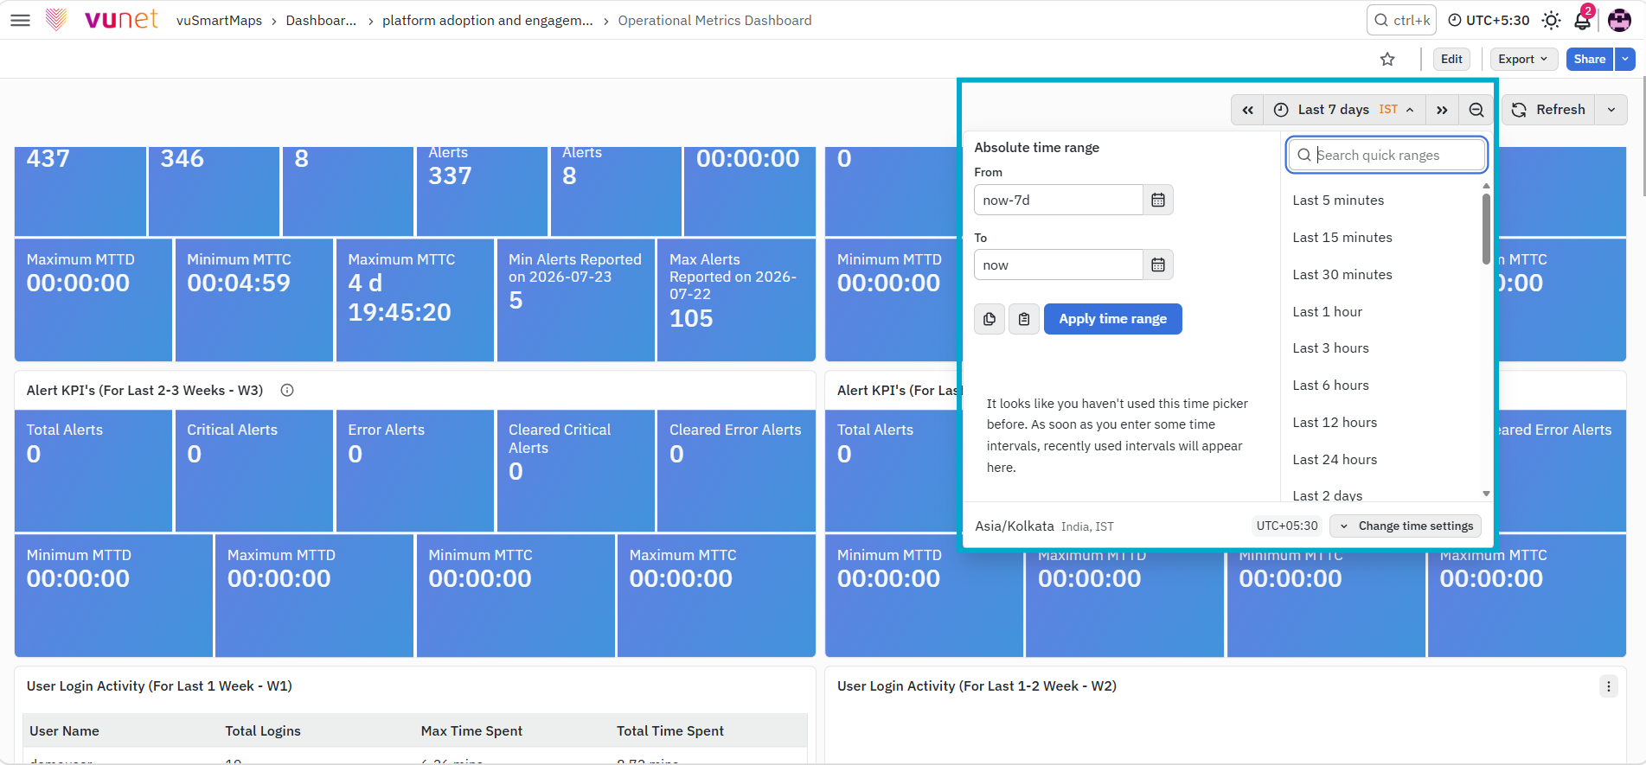1646x765 pixels.
Task: Click Maximum MTTC 4 d 19:45:20 tile
Action: [415, 300]
